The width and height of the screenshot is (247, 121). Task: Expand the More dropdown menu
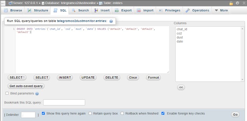click(x=221, y=11)
